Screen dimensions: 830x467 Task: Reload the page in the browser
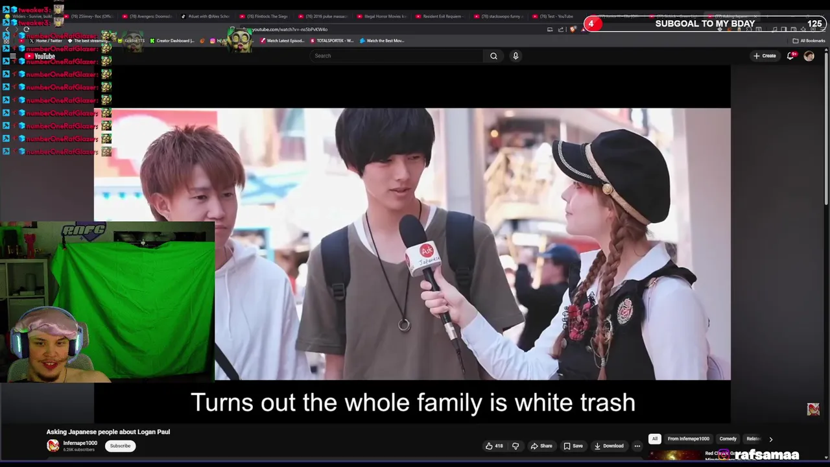[x=26, y=29]
